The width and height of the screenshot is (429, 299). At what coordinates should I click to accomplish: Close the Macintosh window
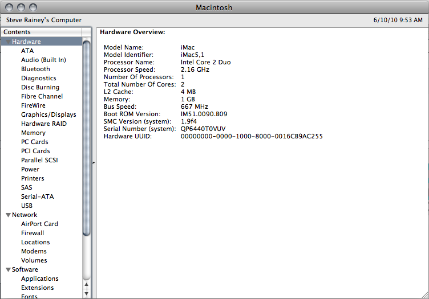coord(9,7)
